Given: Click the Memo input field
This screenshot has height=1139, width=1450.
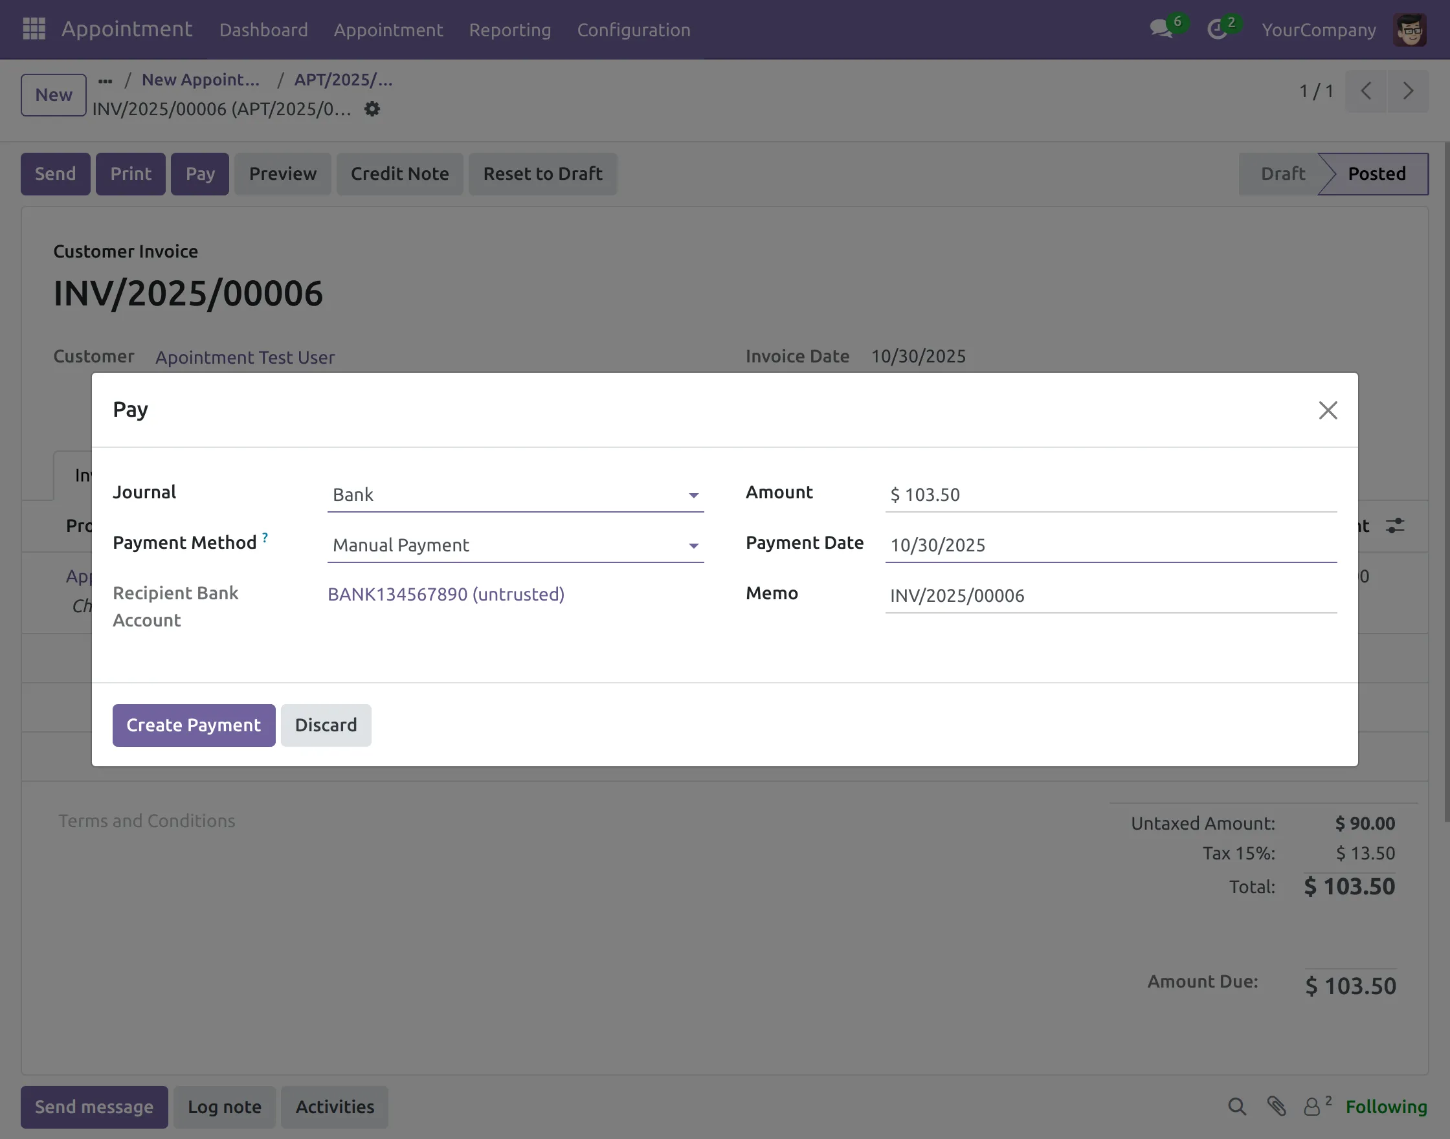Looking at the screenshot, I should (x=1110, y=595).
